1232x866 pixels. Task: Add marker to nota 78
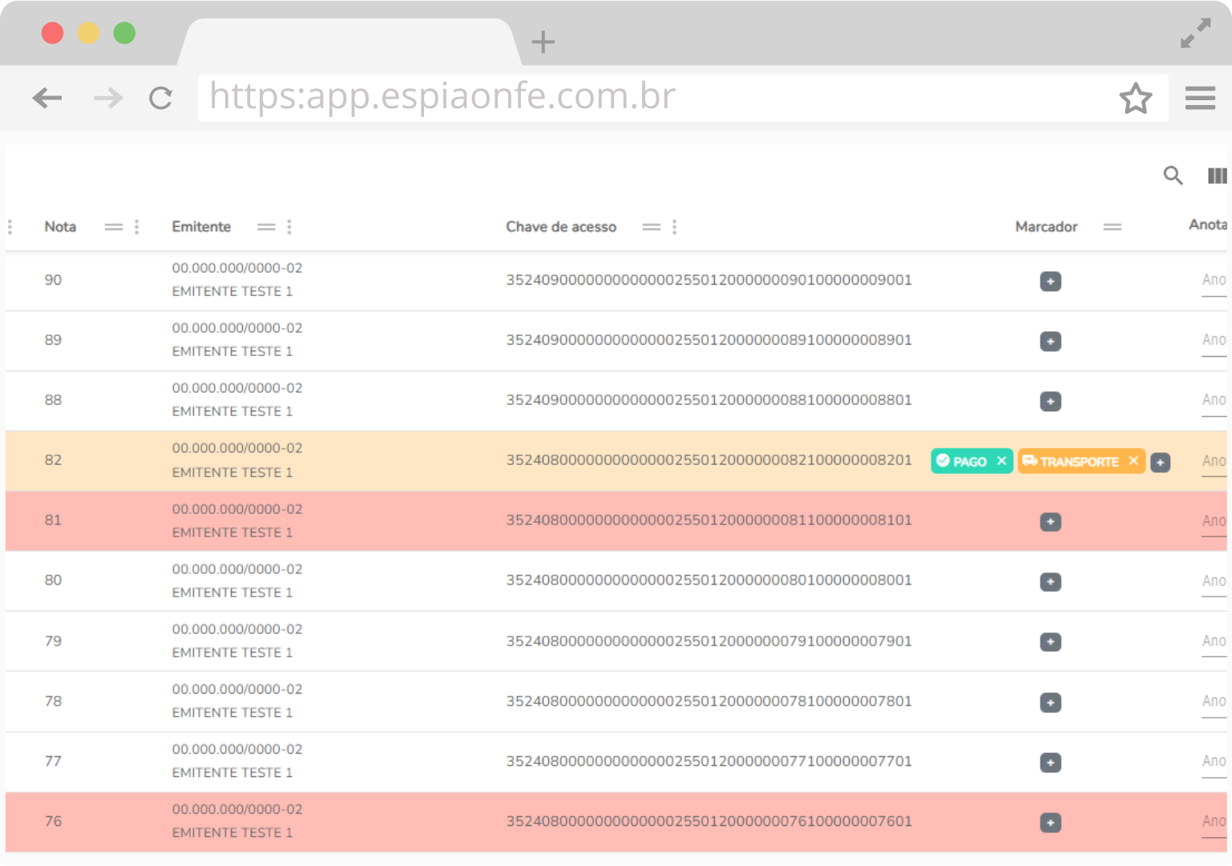pos(1050,703)
